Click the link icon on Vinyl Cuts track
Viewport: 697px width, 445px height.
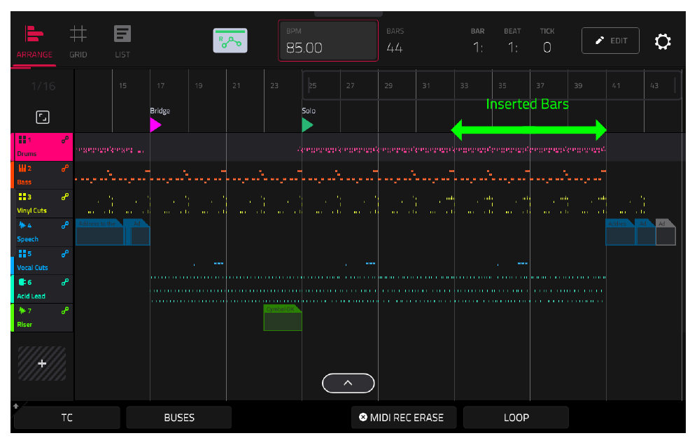pyautogui.click(x=65, y=197)
